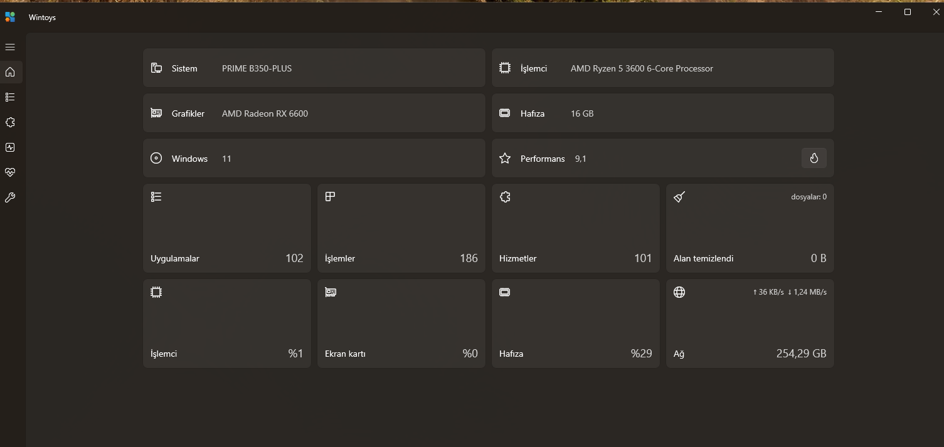Select the İşlemci usage tile

(x=227, y=323)
